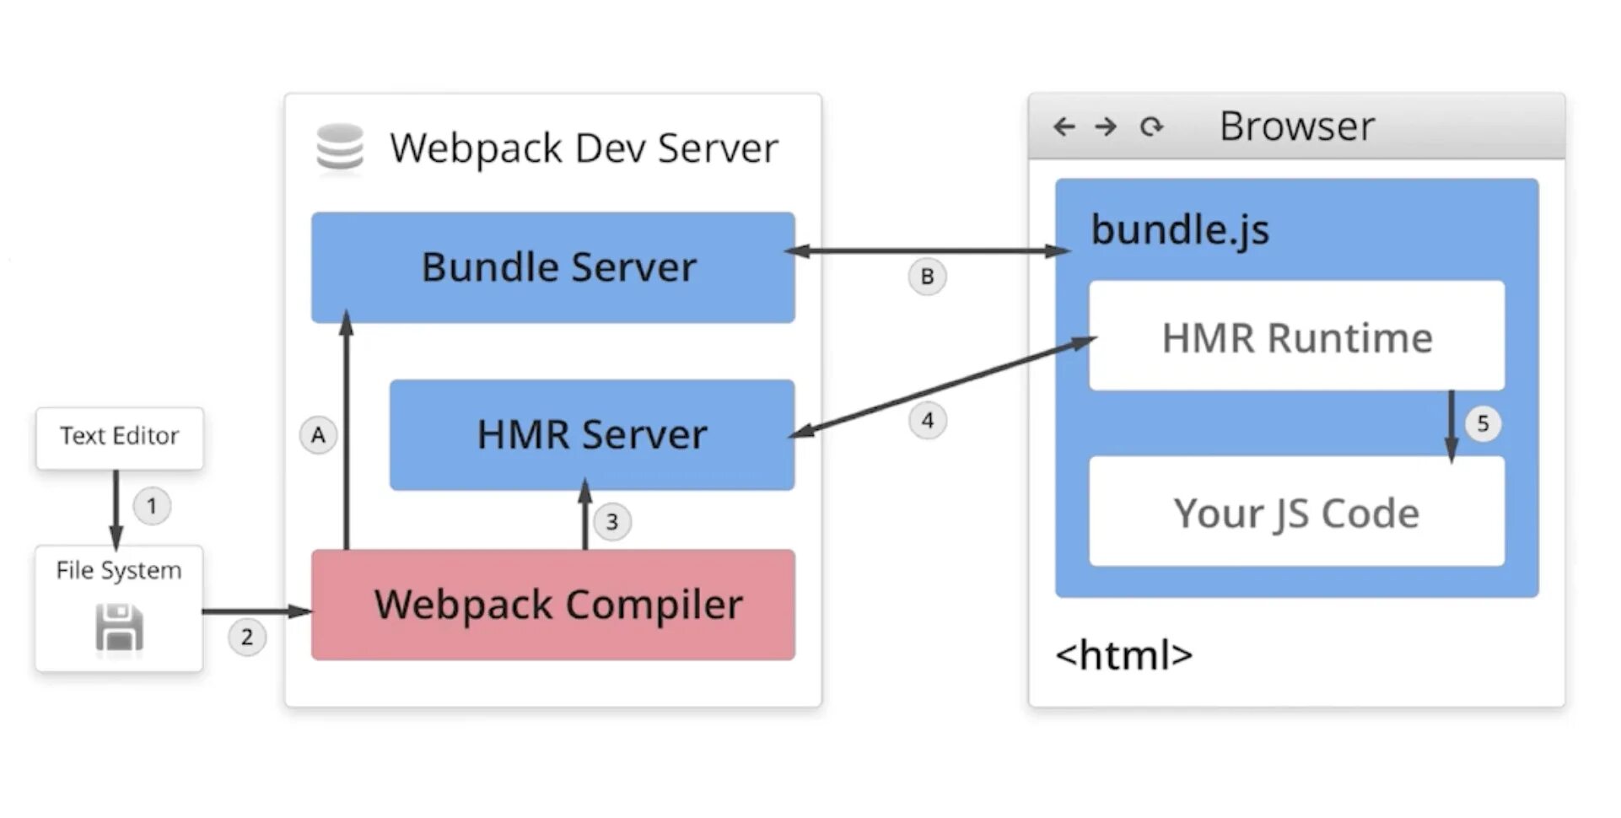
Task: Select the HMR Server box
Action: [x=592, y=435]
